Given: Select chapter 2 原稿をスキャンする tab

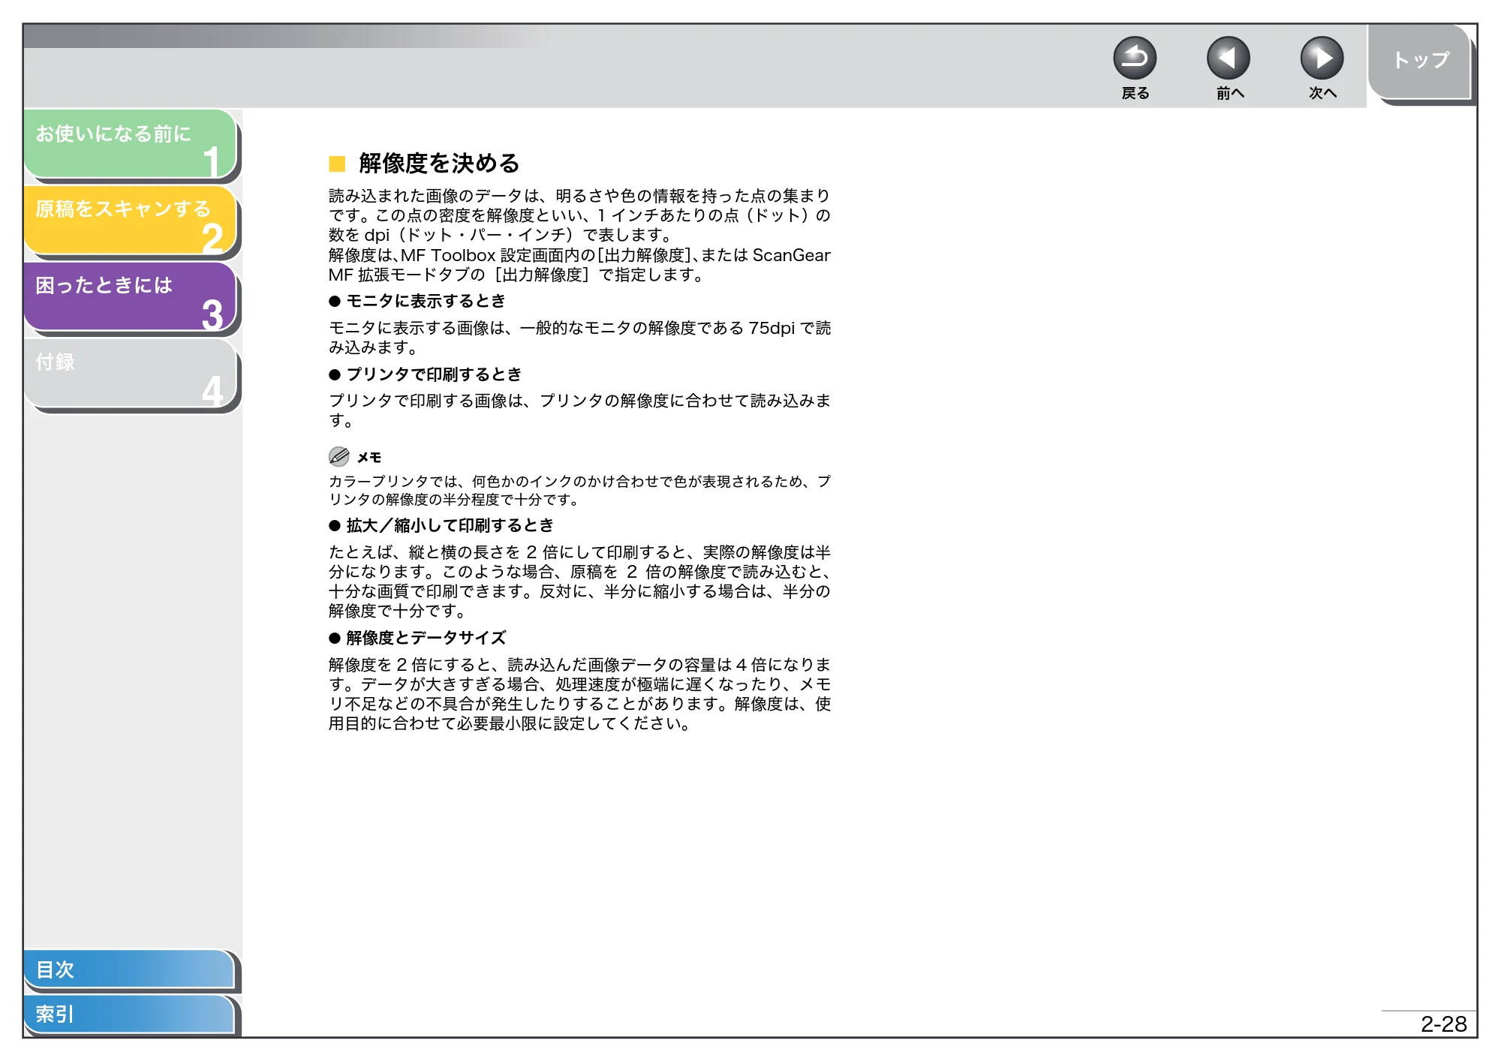Looking at the screenshot, I should tap(131, 221).
